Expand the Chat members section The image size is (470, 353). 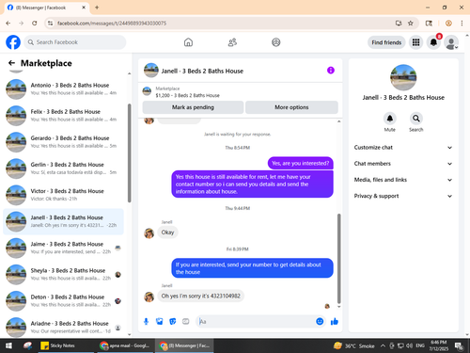coord(403,164)
